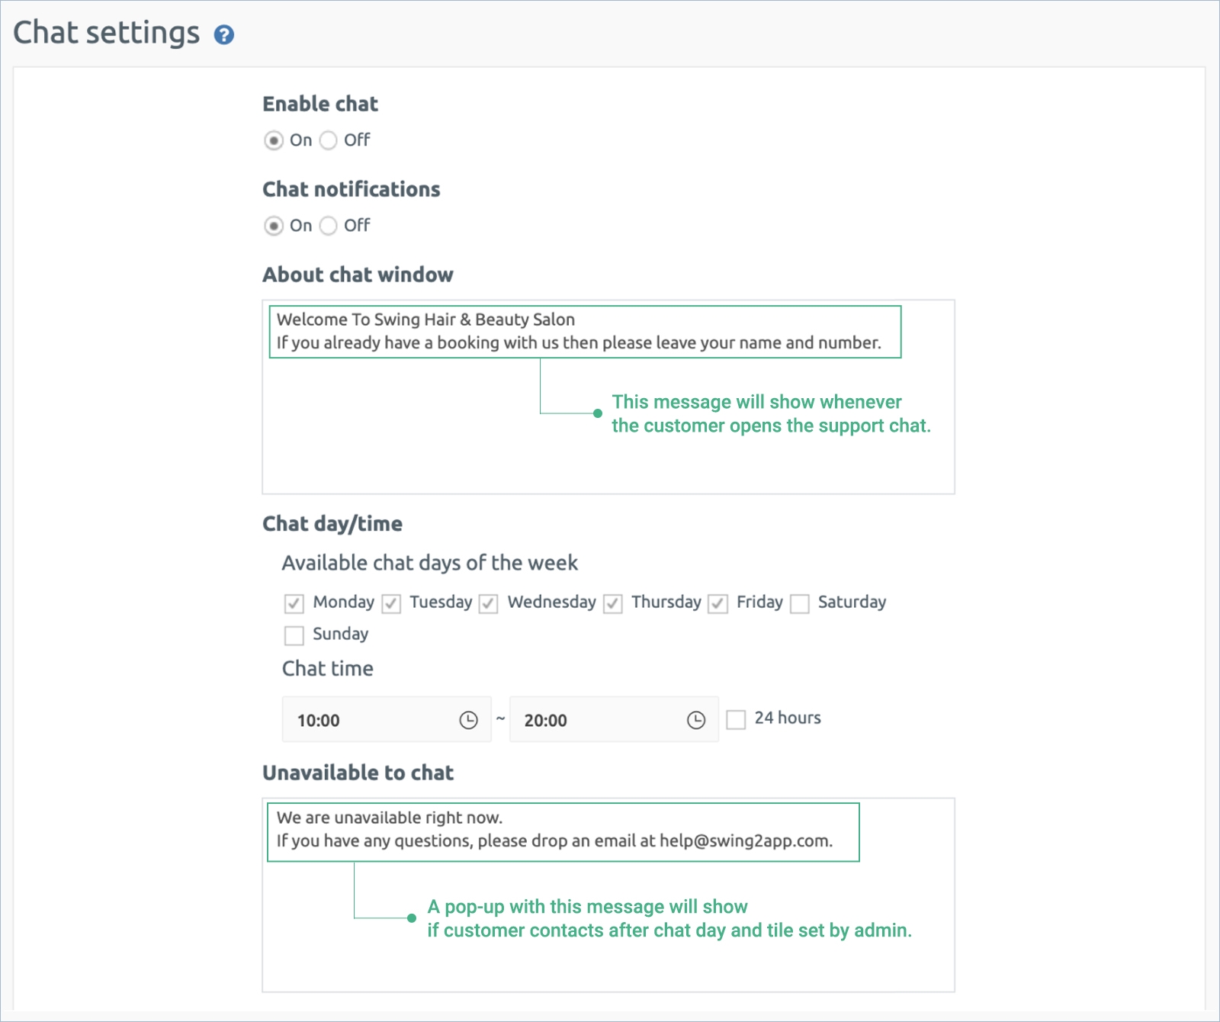Toggle the Wednesday checkbox
The height and width of the screenshot is (1022, 1220).
[x=489, y=603]
